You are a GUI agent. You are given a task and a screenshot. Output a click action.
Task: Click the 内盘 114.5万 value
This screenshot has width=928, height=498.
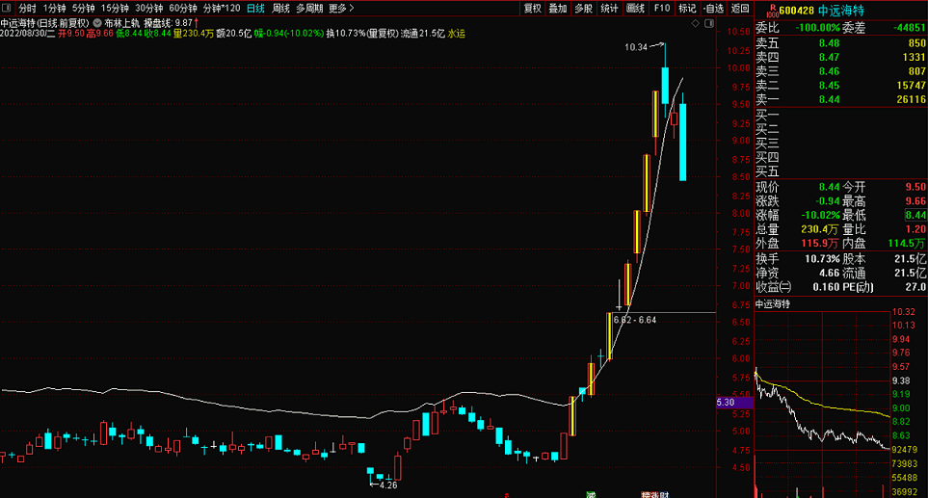(907, 244)
